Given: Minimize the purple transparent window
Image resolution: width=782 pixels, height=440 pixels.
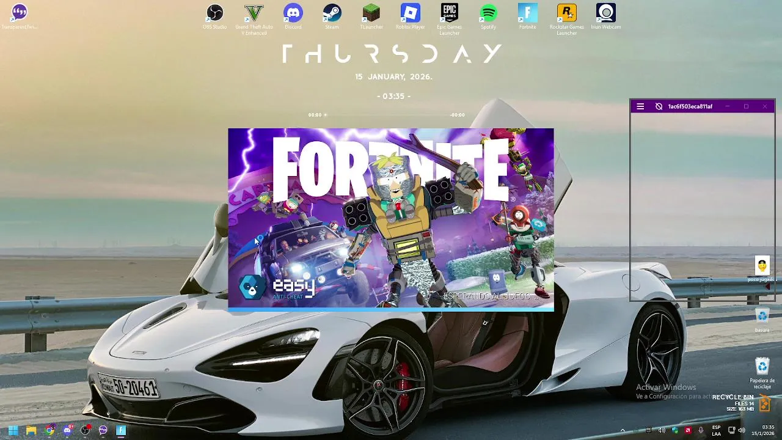Looking at the screenshot, I should click(x=727, y=106).
